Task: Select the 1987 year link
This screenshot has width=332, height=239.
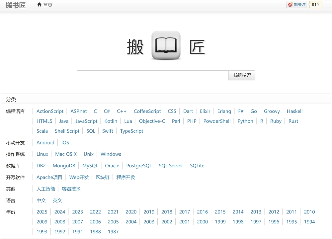Action: [x=113, y=232]
